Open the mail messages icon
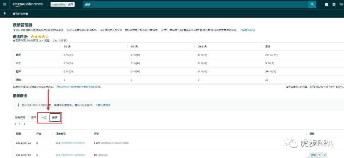The width and height of the screenshot is (344, 158). tap(326, 4)
